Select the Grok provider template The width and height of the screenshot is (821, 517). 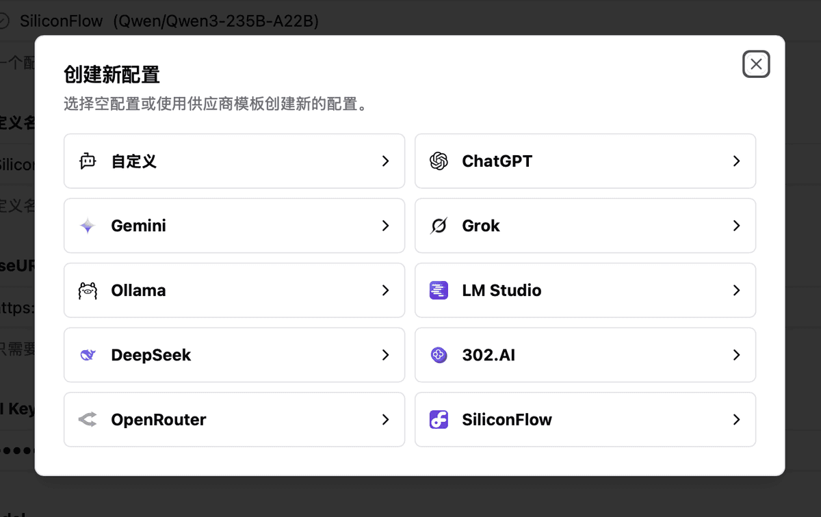(x=481, y=226)
